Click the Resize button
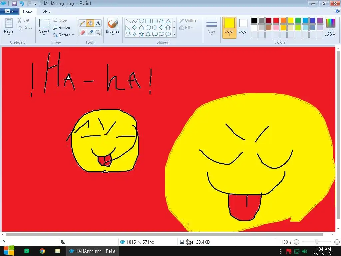 pos(61,28)
